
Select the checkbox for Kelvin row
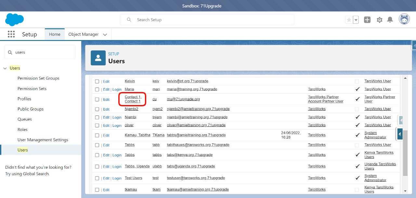pyautogui.click(x=97, y=81)
